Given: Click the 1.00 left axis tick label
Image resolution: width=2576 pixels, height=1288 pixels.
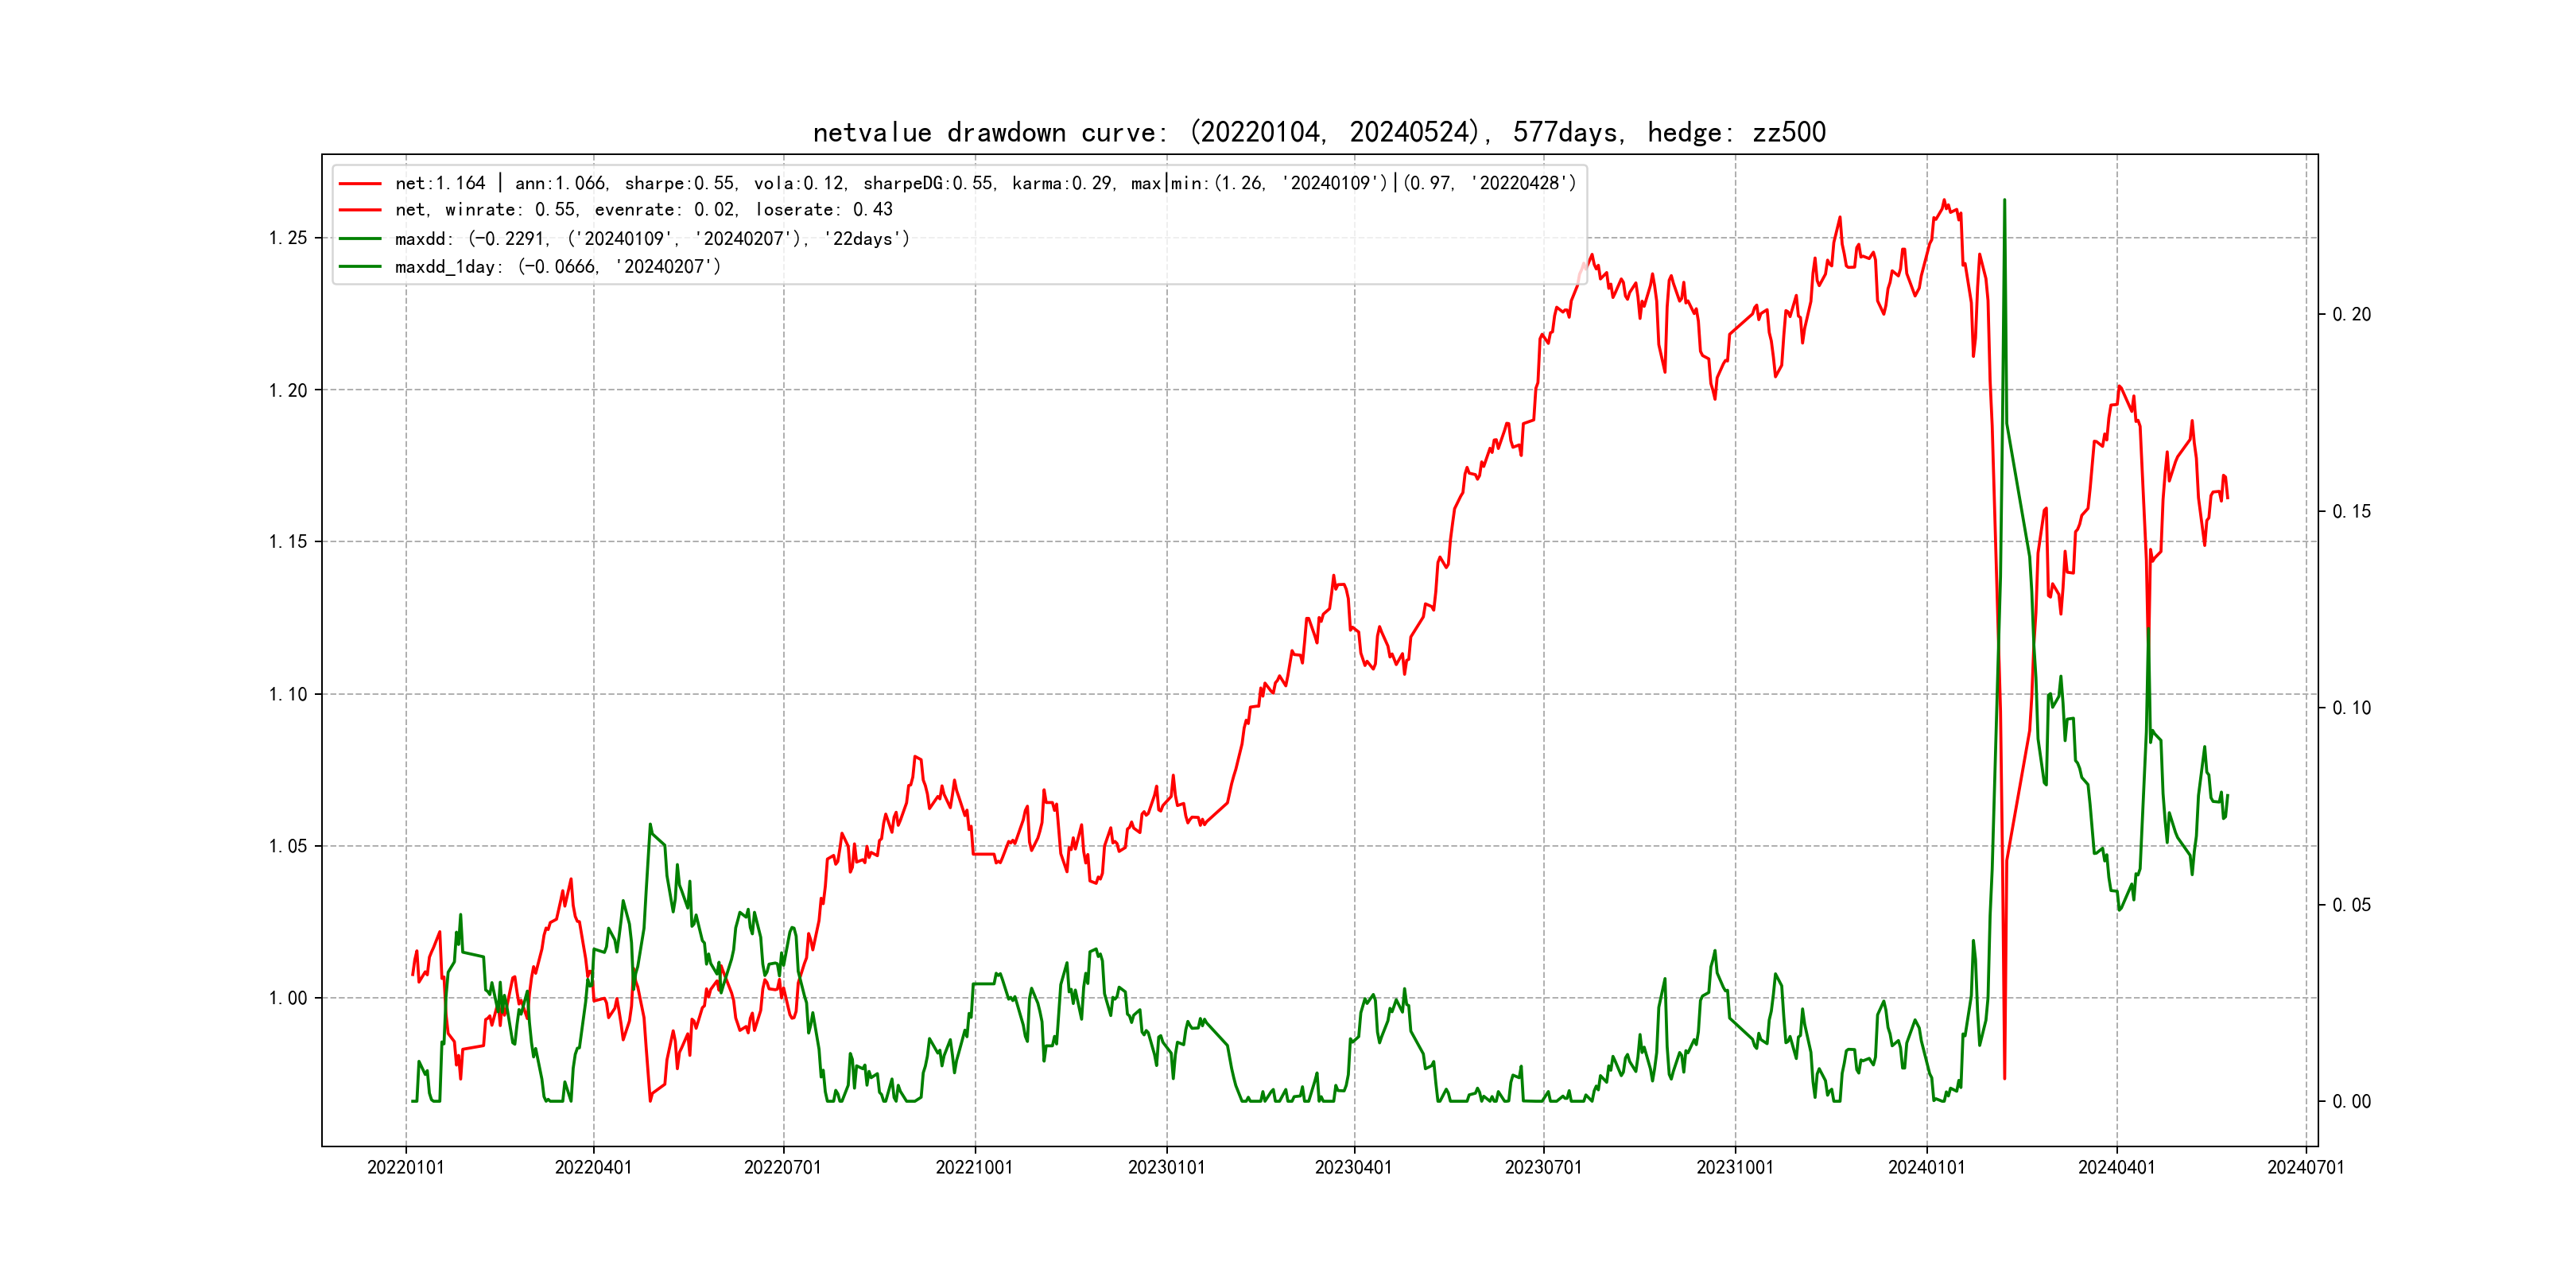Looking at the screenshot, I should tap(288, 998).
